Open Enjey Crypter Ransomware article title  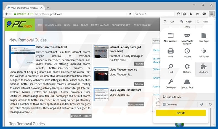click(125, 90)
